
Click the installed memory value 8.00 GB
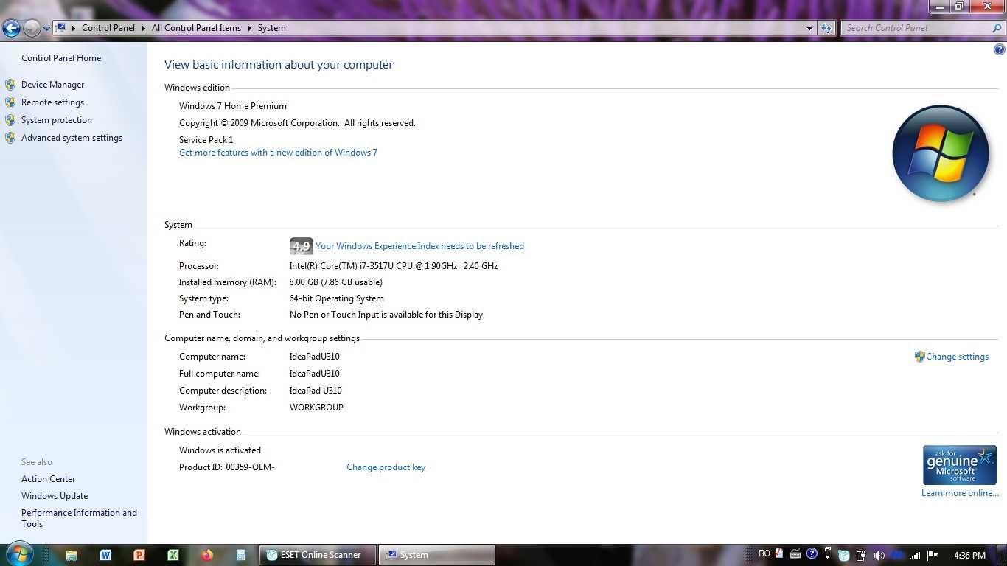(x=335, y=282)
